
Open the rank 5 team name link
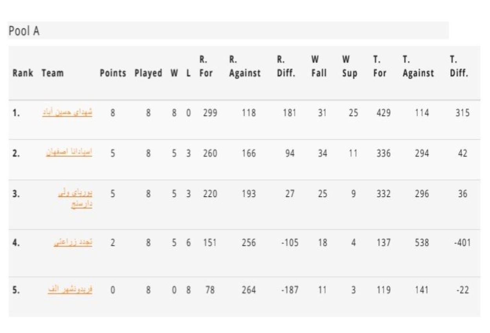pos(70,290)
